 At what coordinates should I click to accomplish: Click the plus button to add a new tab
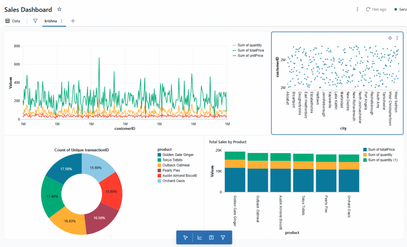(x=73, y=21)
